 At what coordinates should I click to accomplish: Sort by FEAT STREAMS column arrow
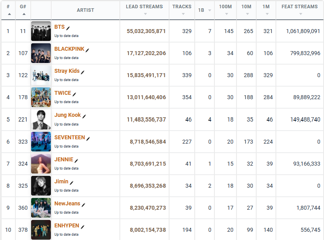pos(301,14)
